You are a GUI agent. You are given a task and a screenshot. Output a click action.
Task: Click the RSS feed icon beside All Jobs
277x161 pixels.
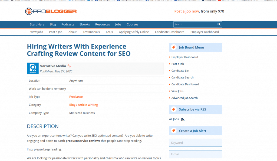182,119
